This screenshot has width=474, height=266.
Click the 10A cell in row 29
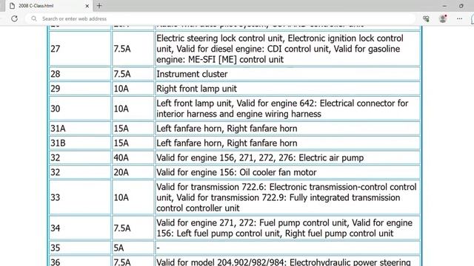[133, 89]
